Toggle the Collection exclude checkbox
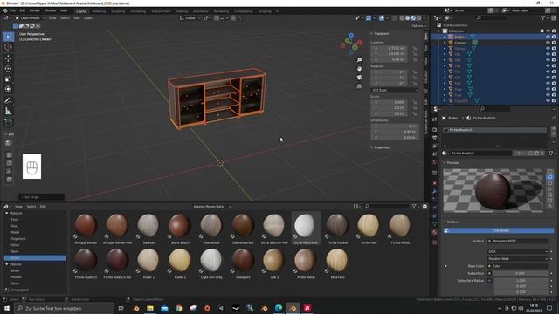 pos(542,31)
